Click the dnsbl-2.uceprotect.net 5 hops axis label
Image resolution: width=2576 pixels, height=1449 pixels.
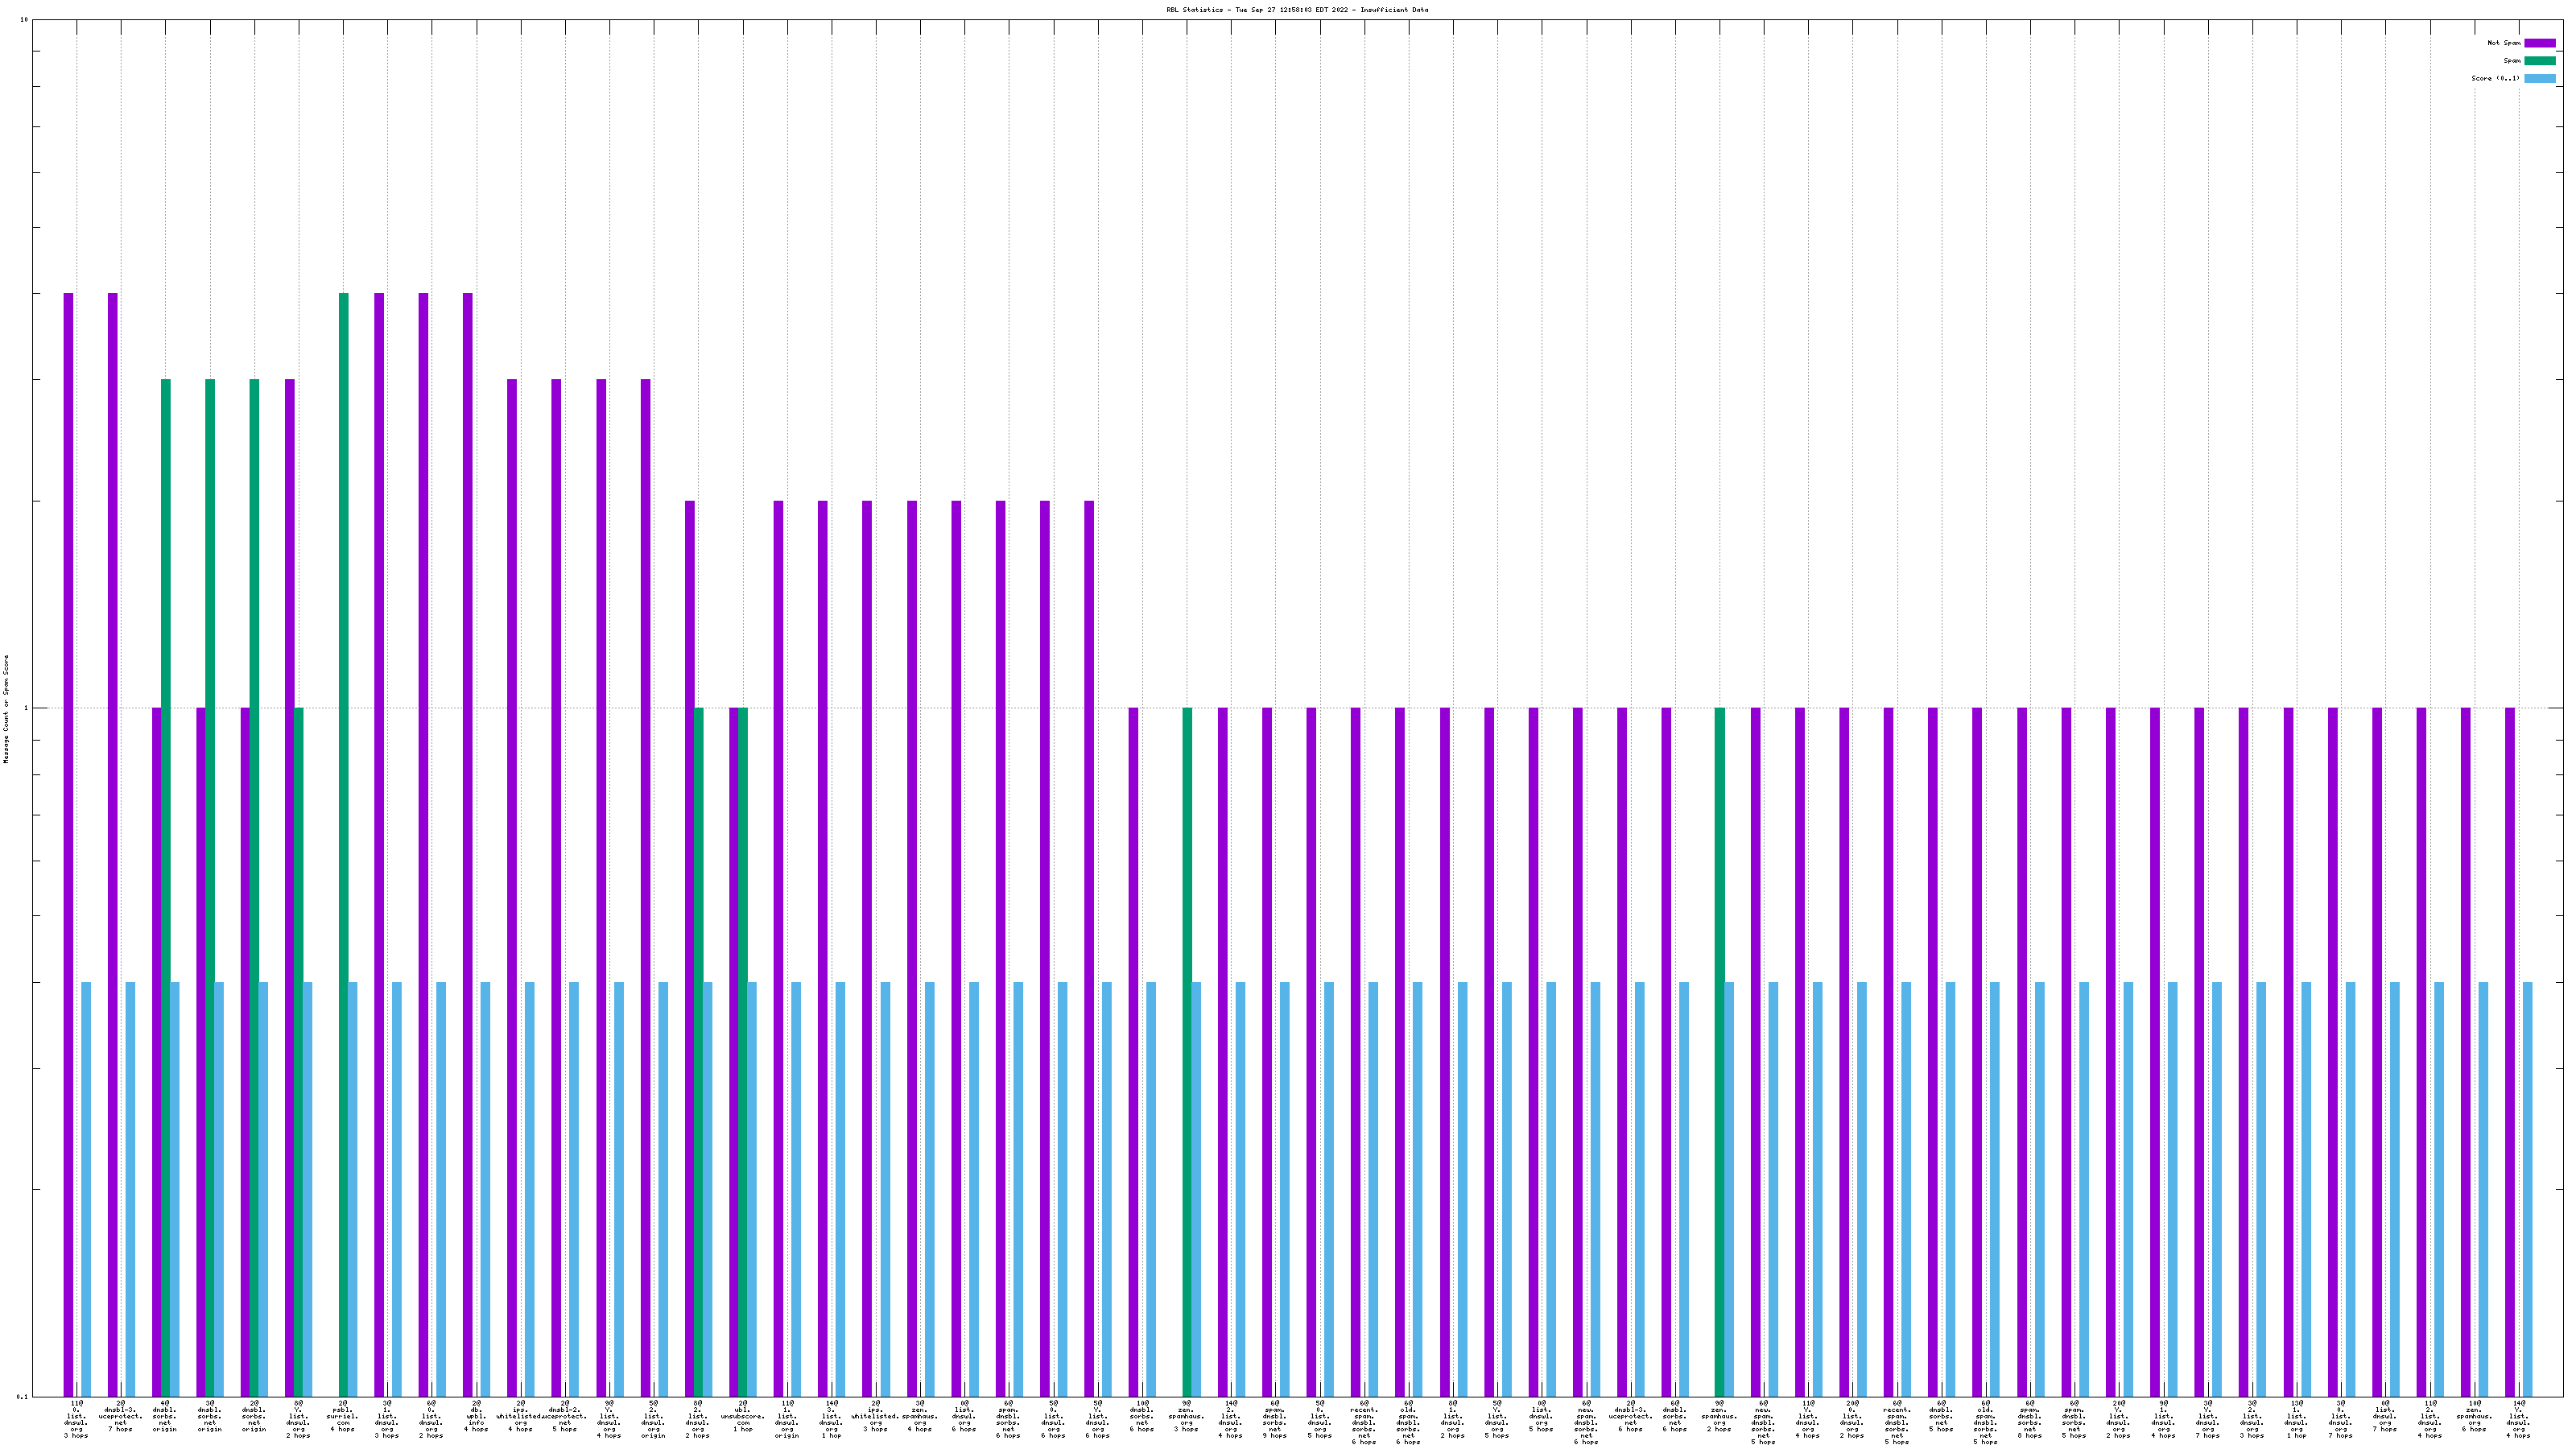tap(565, 1417)
